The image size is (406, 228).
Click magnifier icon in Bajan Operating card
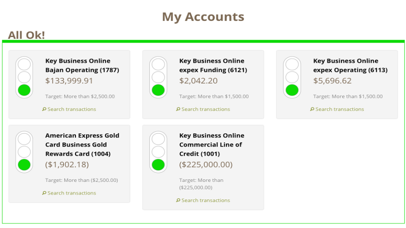pos(44,109)
